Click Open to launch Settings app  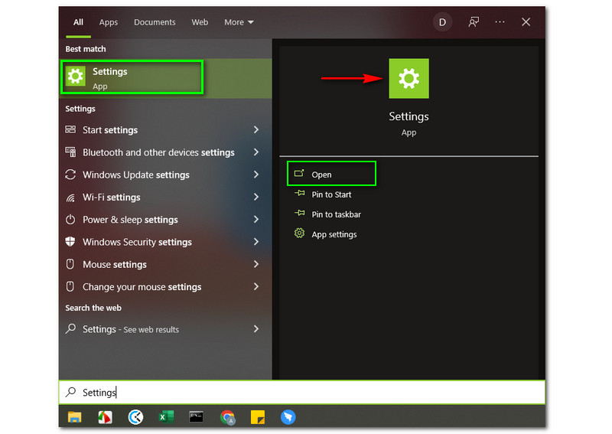coord(321,175)
